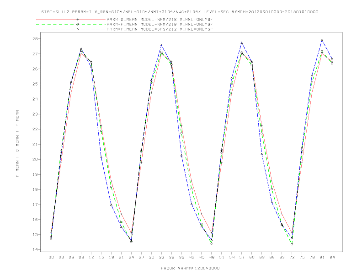The image size is (362, 280).
Task: Click x-axis forecast hour 36
Action: (171, 257)
